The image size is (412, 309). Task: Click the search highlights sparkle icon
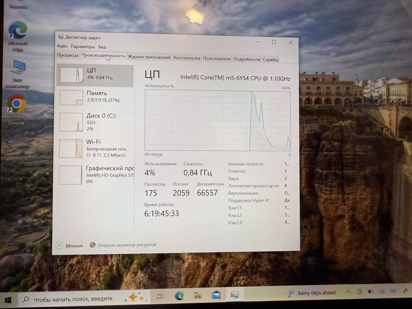point(135,297)
